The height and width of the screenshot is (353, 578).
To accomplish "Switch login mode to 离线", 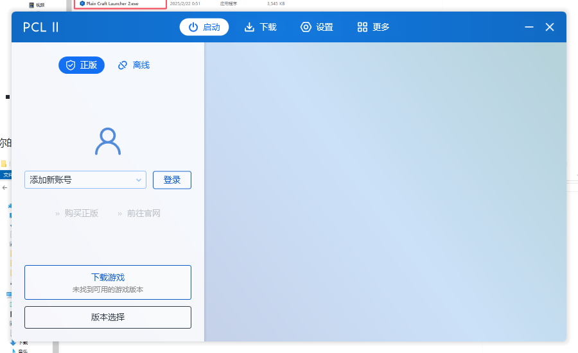I will (x=134, y=65).
